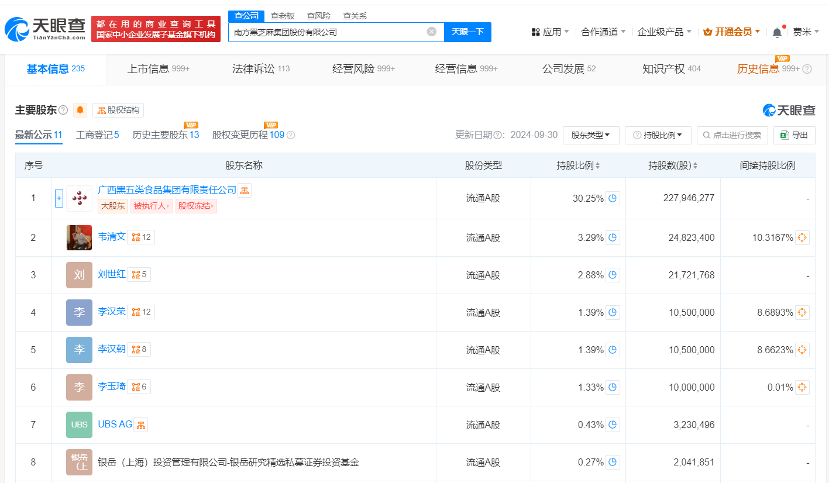Show pie chart for 2.88% holding

pyautogui.click(x=613, y=275)
